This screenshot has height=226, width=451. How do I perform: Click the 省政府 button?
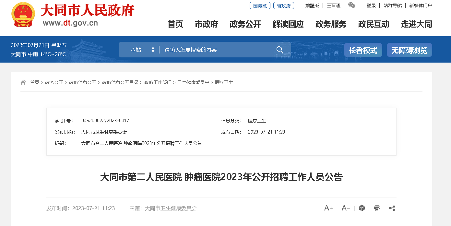284,6
